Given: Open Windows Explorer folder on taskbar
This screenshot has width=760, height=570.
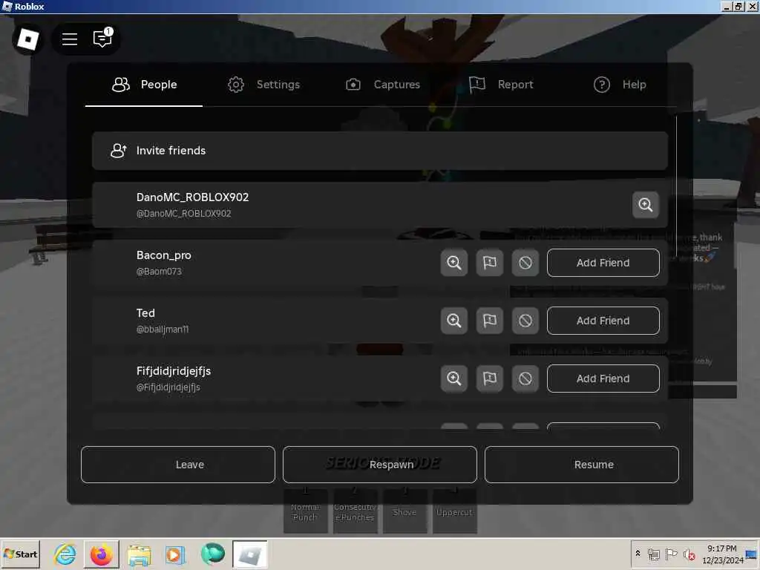Looking at the screenshot, I should coord(139,554).
